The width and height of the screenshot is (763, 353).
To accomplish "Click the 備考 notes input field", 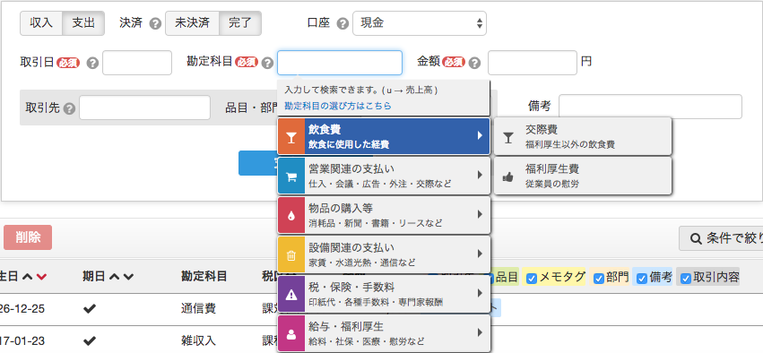I will (x=650, y=107).
